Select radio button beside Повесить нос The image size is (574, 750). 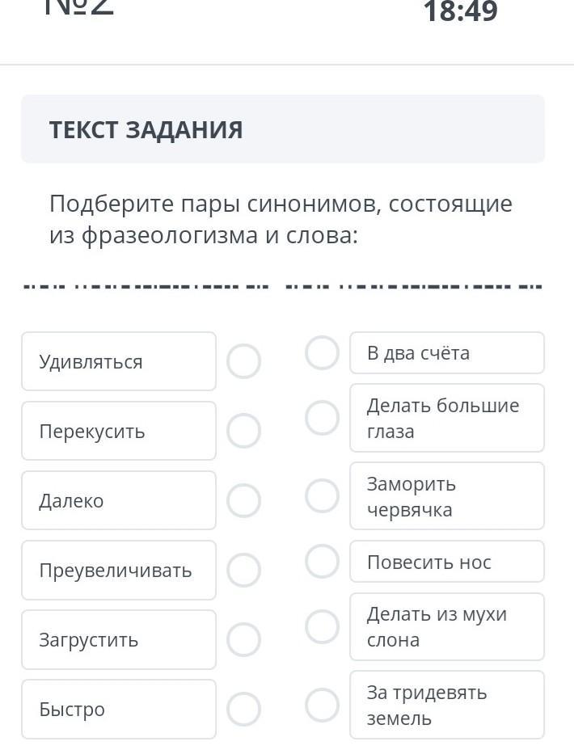click(x=322, y=562)
